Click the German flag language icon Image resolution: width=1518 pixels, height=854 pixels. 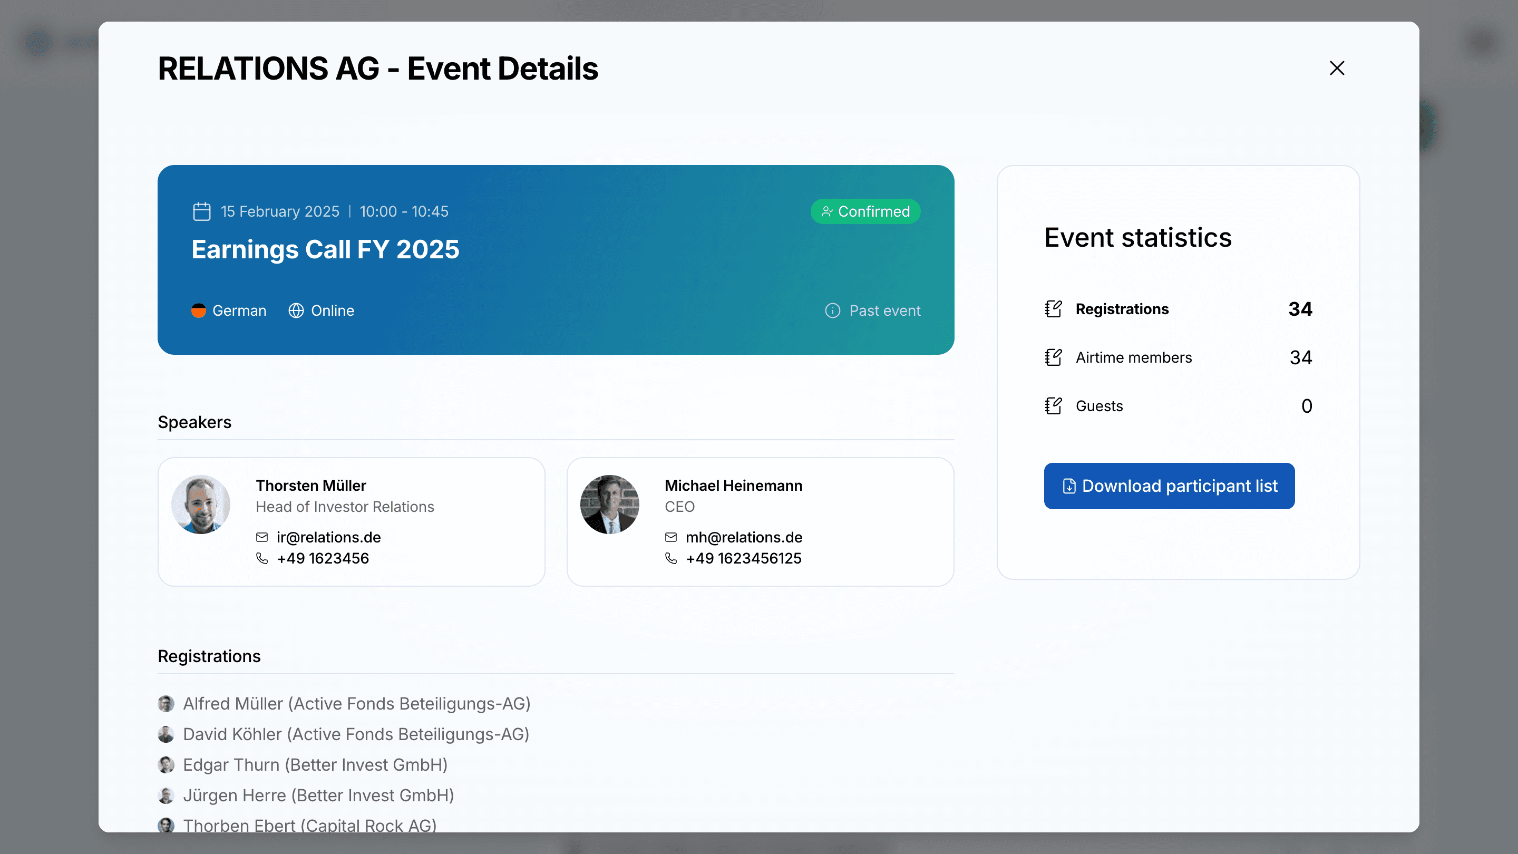[199, 310]
